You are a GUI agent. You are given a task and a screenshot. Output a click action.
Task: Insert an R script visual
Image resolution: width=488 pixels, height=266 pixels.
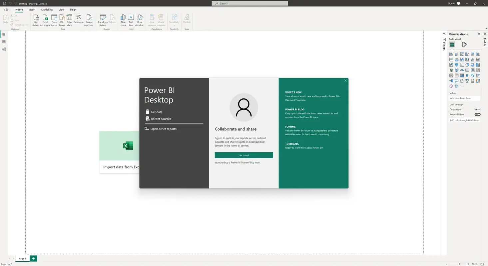467,75
